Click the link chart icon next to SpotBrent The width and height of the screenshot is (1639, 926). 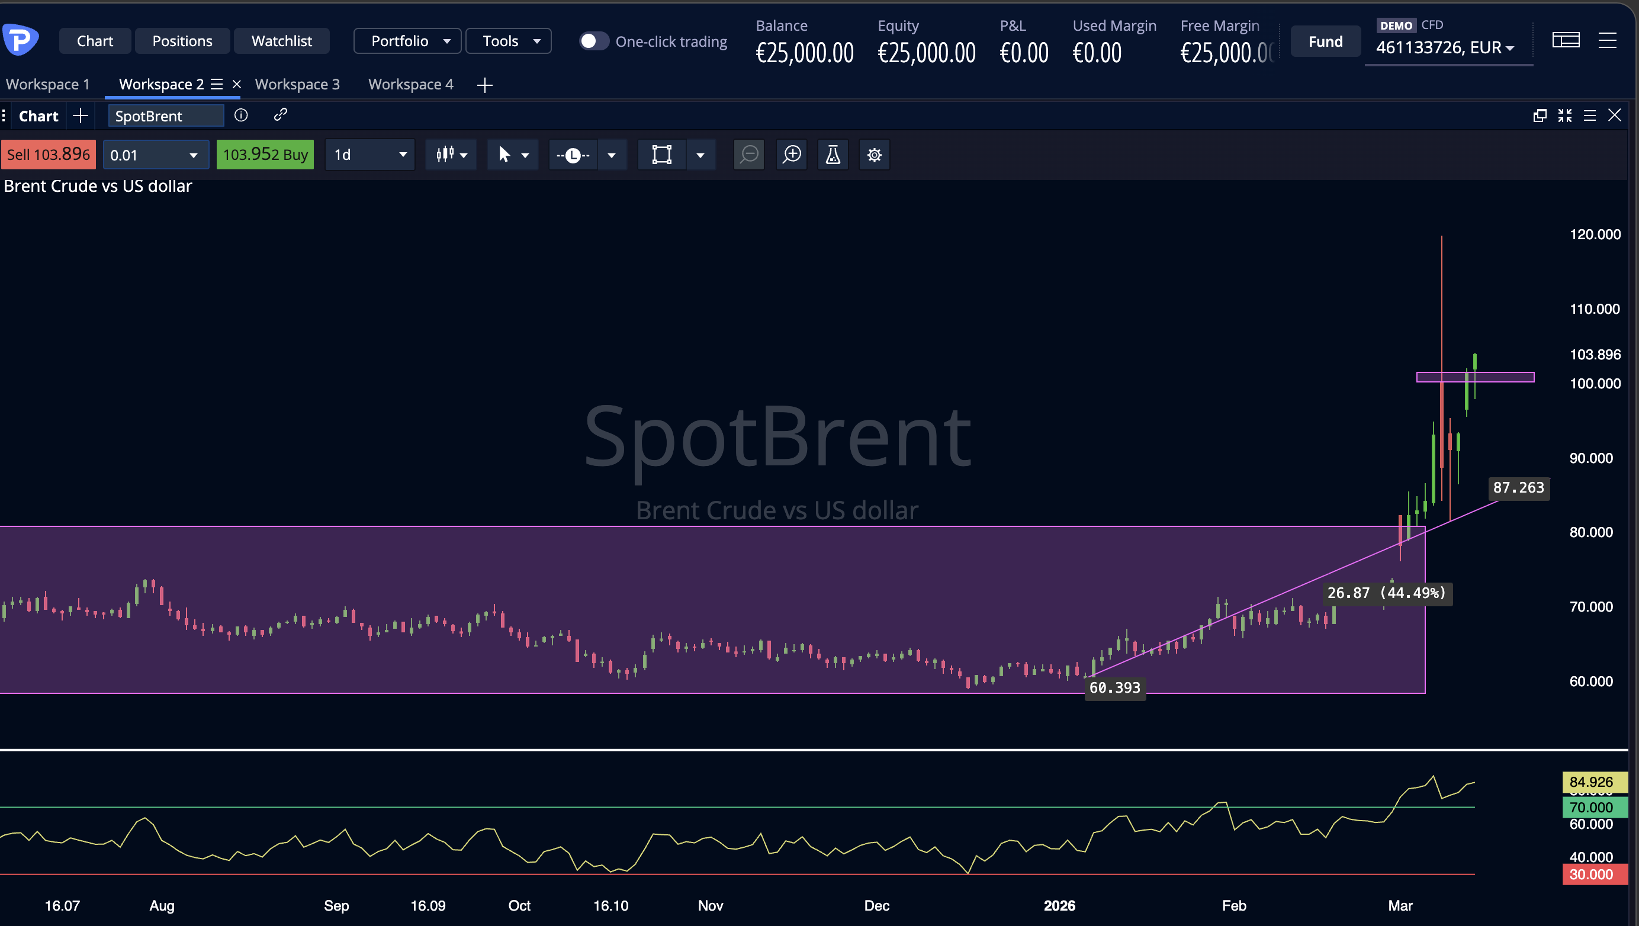[x=280, y=115]
